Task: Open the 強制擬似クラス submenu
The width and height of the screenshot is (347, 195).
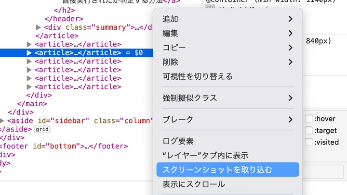Action: pyautogui.click(x=227, y=98)
